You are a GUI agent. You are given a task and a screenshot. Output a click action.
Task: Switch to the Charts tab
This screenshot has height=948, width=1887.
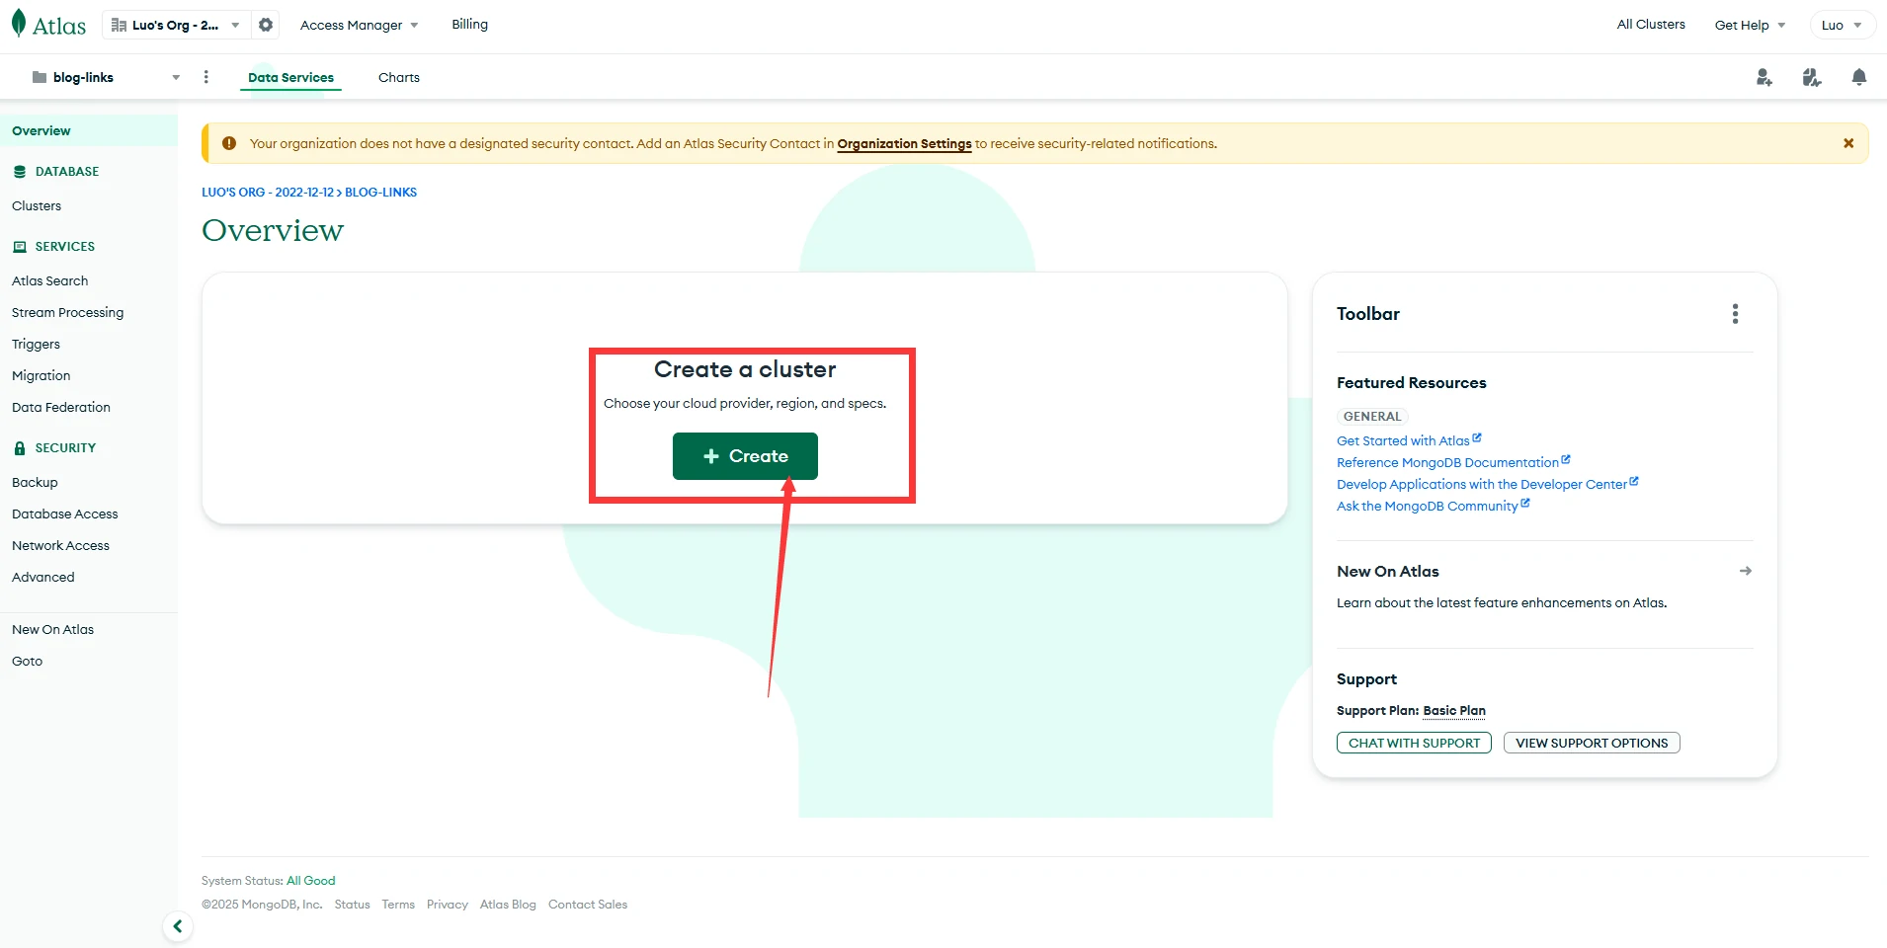398,77
